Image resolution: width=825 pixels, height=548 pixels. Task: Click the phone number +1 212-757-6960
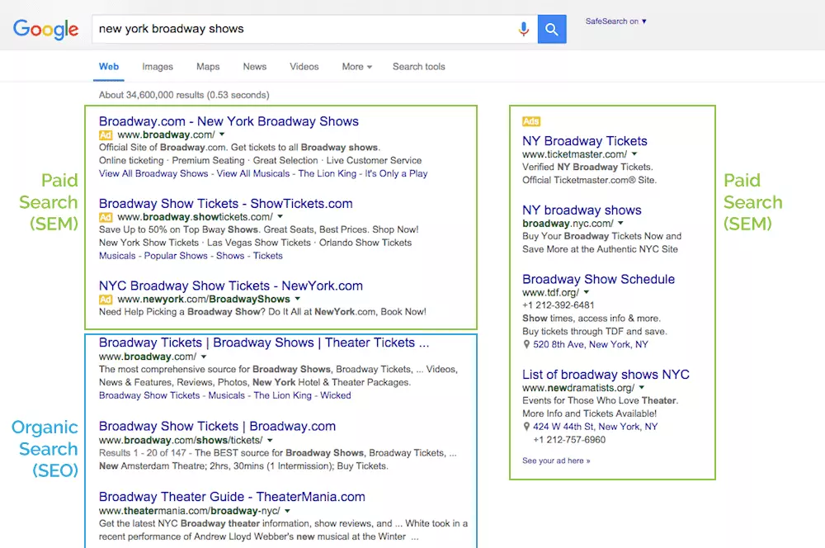pos(569,440)
